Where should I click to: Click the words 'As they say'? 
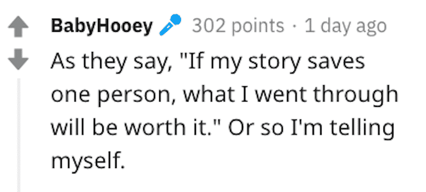[x=111, y=63]
